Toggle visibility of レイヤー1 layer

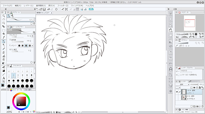click(177, 92)
